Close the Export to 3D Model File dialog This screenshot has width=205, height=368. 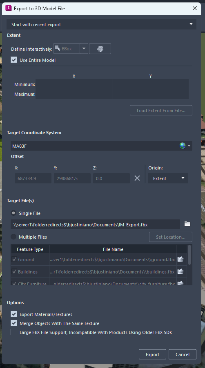click(x=194, y=9)
